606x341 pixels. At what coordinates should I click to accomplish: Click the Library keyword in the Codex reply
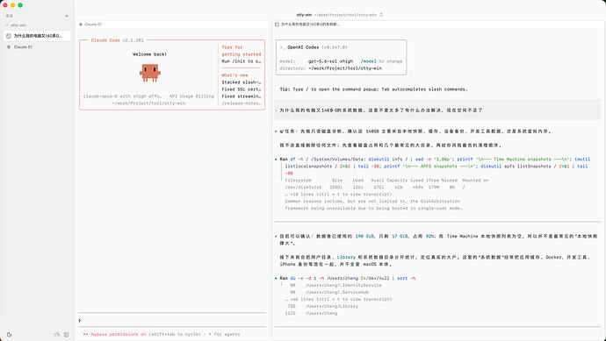pos(346,258)
